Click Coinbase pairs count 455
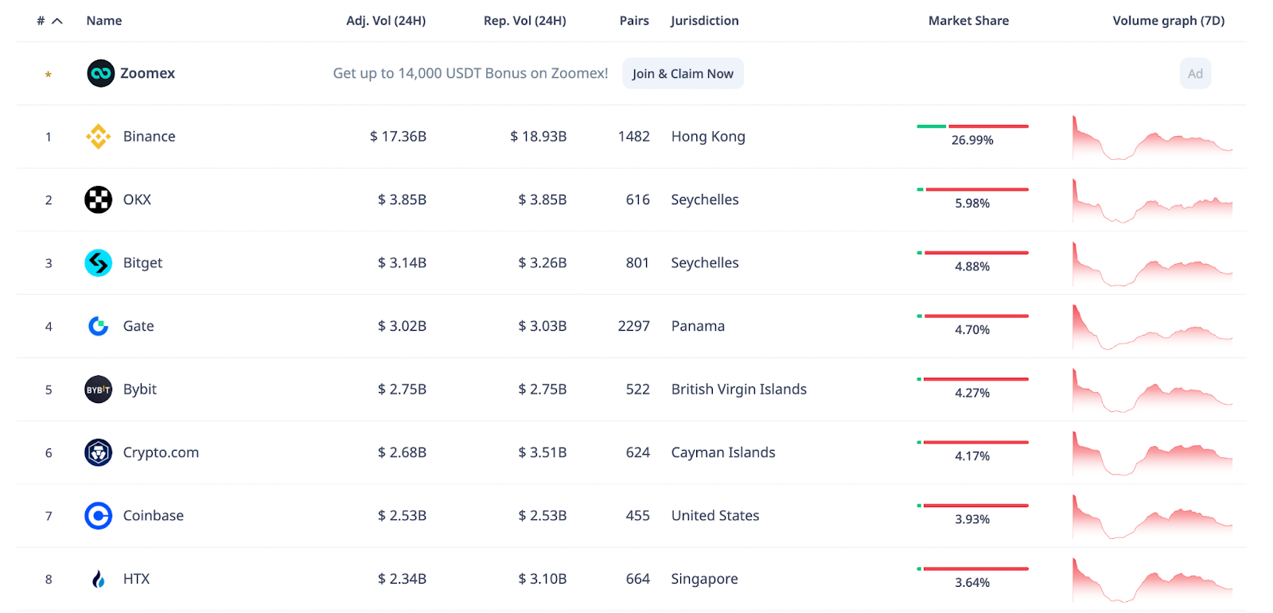Screen dimensions: 1273x613 pyautogui.click(x=638, y=516)
